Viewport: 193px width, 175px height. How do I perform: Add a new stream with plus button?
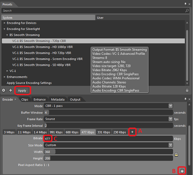132,132
